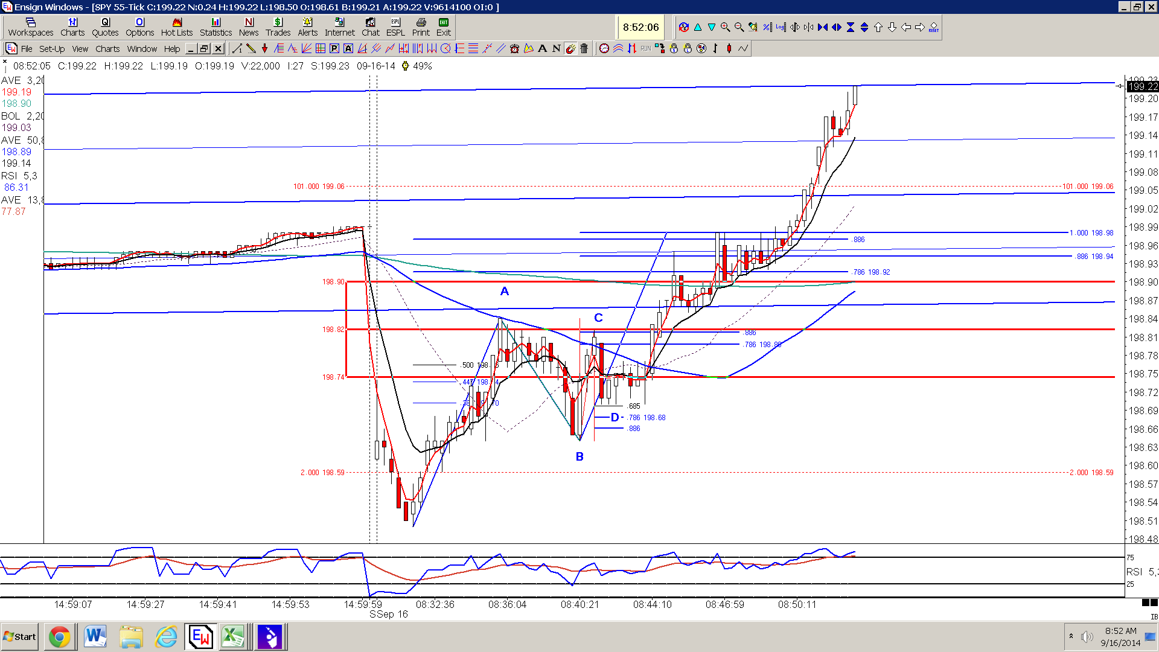This screenshot has height=652, width=1159.
Task: Open the ESPL scripting tool
Action: coord(395,27)
